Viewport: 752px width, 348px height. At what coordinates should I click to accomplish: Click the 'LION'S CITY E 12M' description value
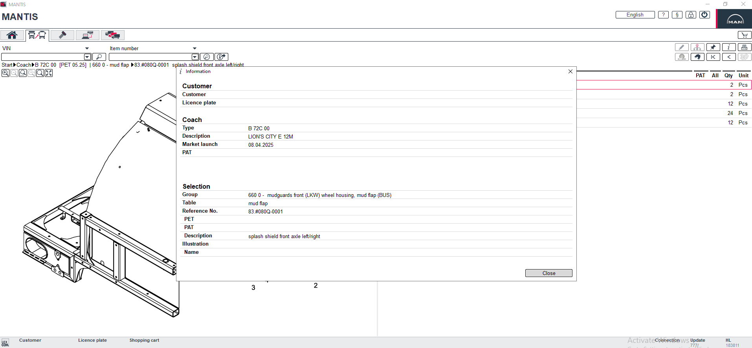coord(271,137)
